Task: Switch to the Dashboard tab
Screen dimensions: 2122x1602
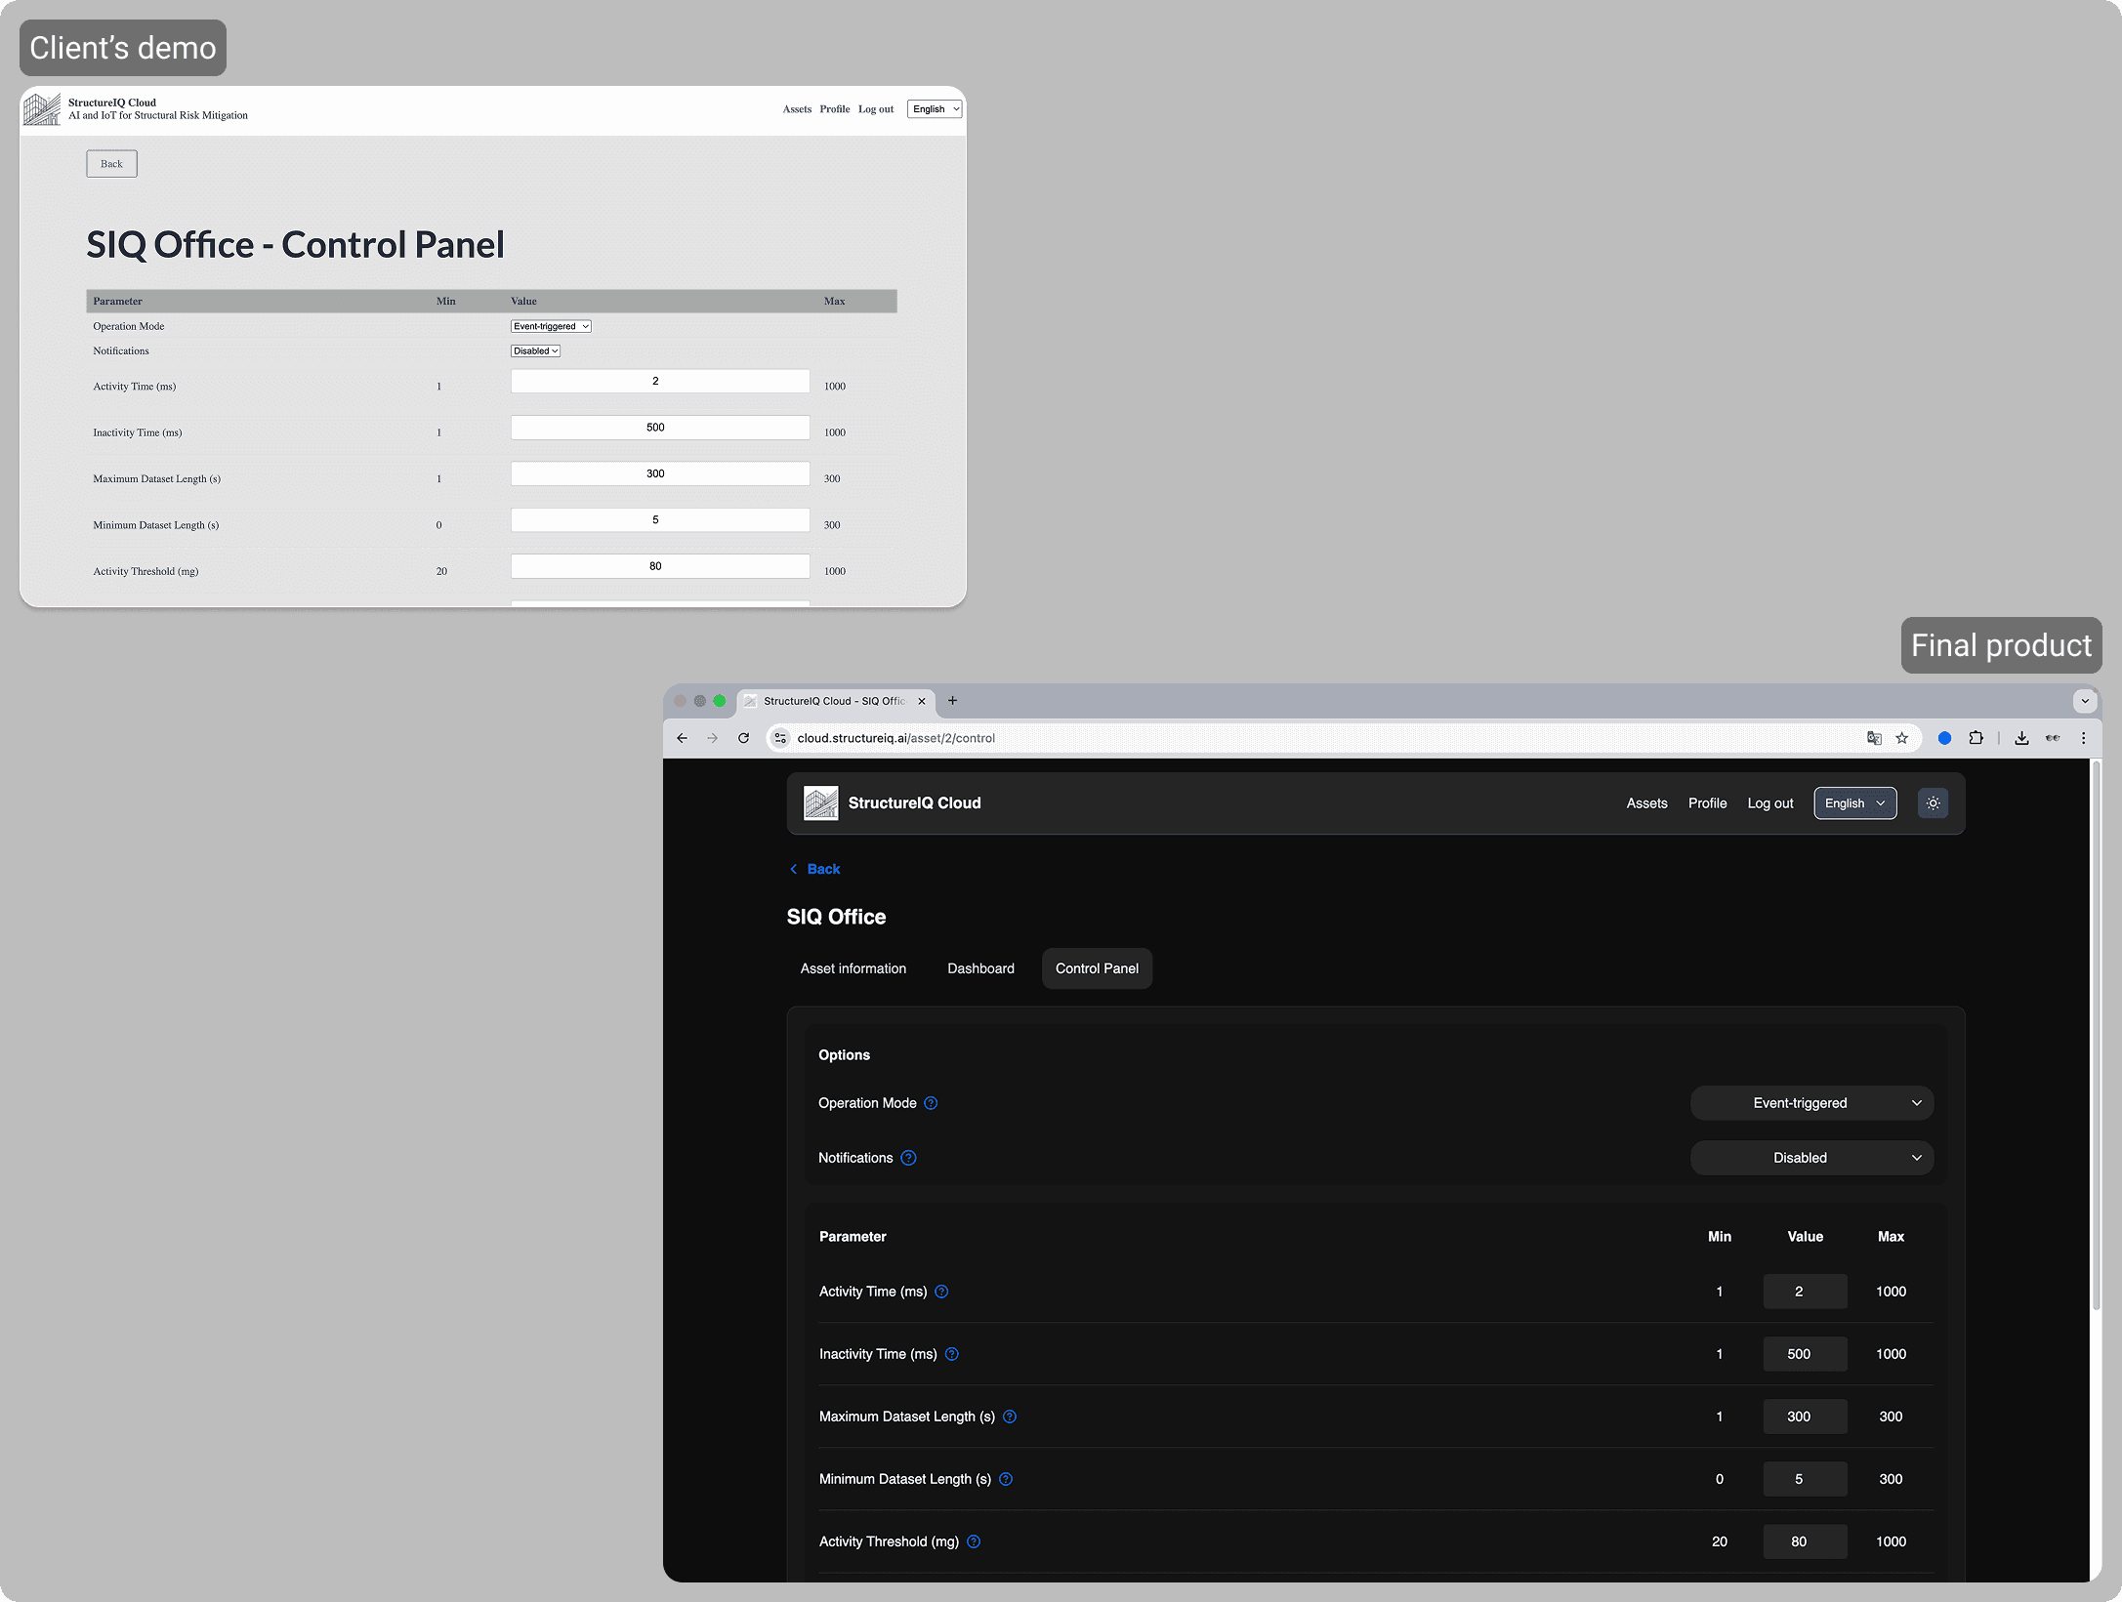Action: coord(980,968)
